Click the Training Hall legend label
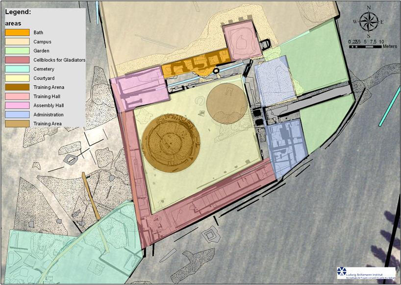This screenshot has height=285, width=401. pos(47,96)
